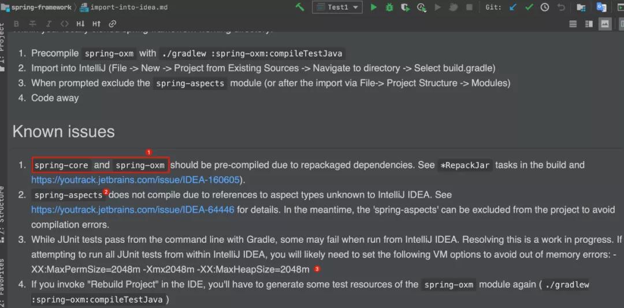This screenshot has height=308, width=624.
Task: Switch to preview-only view mode
Action: [604, 24]
